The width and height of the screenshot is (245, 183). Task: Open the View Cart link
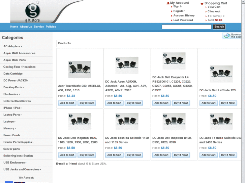tap(214, 7)
